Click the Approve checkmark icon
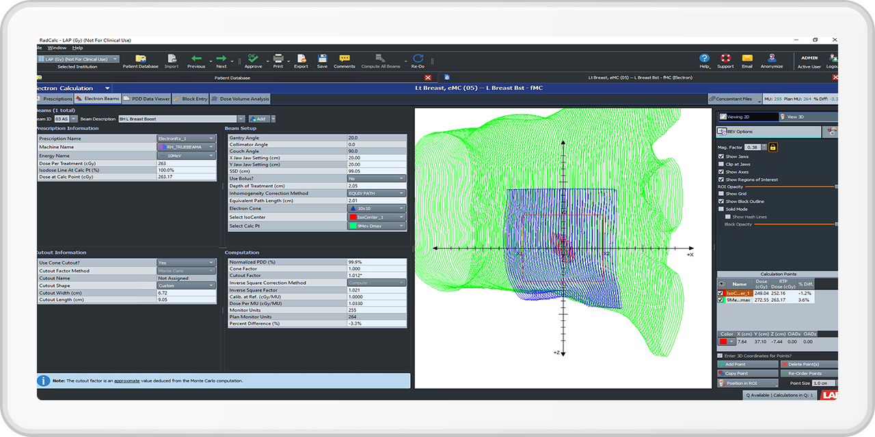 point(253,59)
